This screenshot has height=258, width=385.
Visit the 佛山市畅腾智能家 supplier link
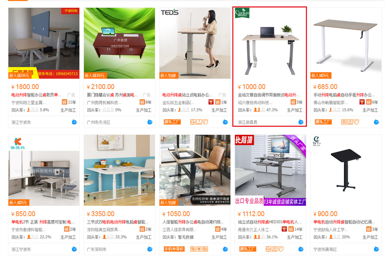pyautogui.click(x=330, y=102)
